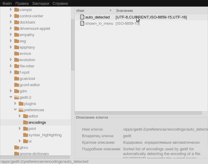Click the evince folder icon
Image resolution: width=208 pixels, height=164 pixels.
(17, 53)
